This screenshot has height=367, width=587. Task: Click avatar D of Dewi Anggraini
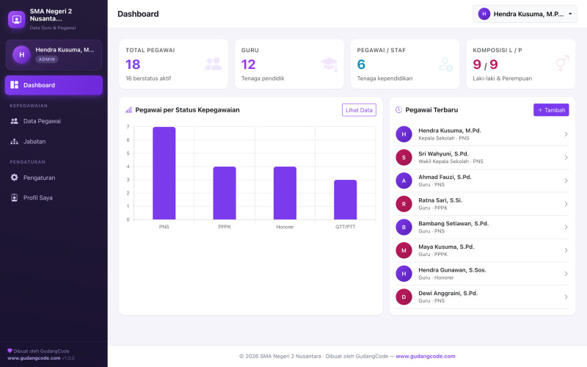[x=404, y=297]
